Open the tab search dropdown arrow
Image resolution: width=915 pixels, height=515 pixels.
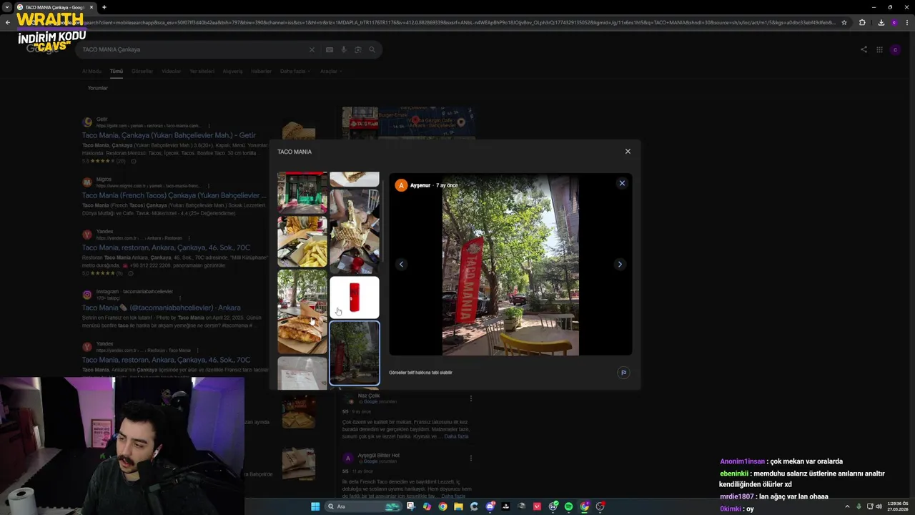tap(7, 7)
